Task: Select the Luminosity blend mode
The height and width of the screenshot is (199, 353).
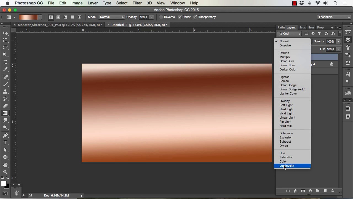Action: click(x=287, y=166)
